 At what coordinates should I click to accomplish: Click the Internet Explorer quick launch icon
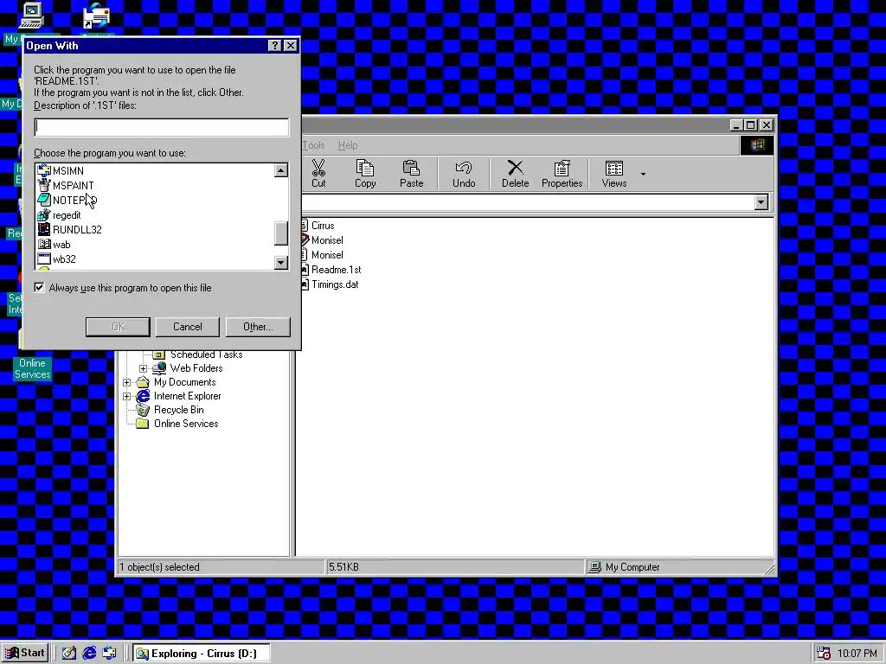point(89,654)
